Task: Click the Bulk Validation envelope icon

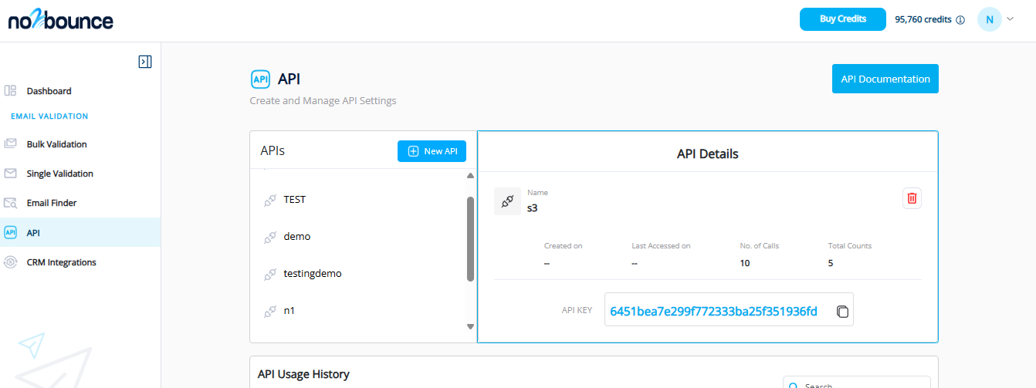Action: point(11,144)
